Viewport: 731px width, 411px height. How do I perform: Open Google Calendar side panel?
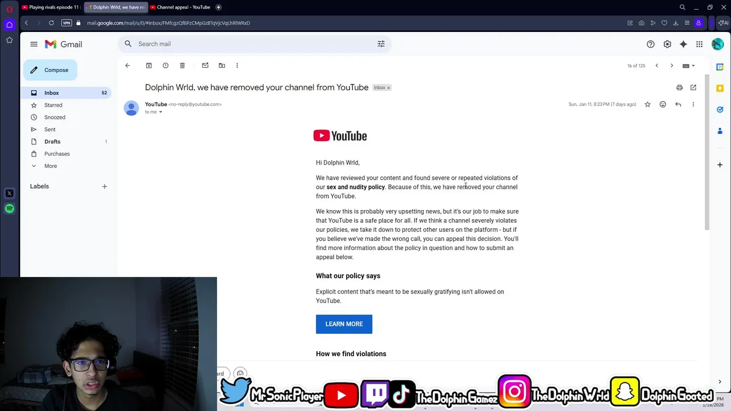click(720, 67)
